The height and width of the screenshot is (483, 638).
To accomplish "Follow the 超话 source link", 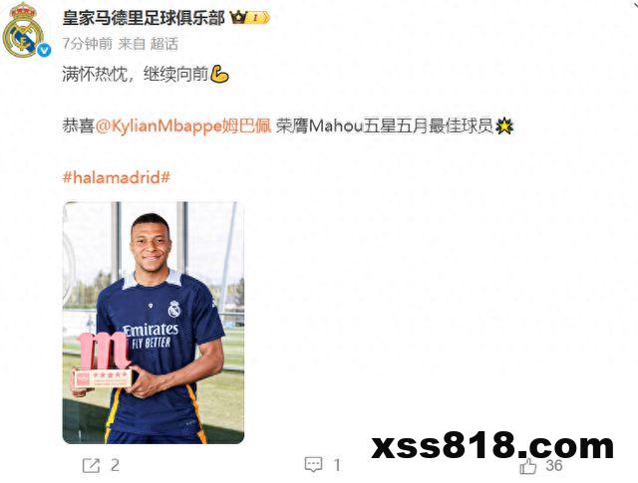I will tap(164, 44).
